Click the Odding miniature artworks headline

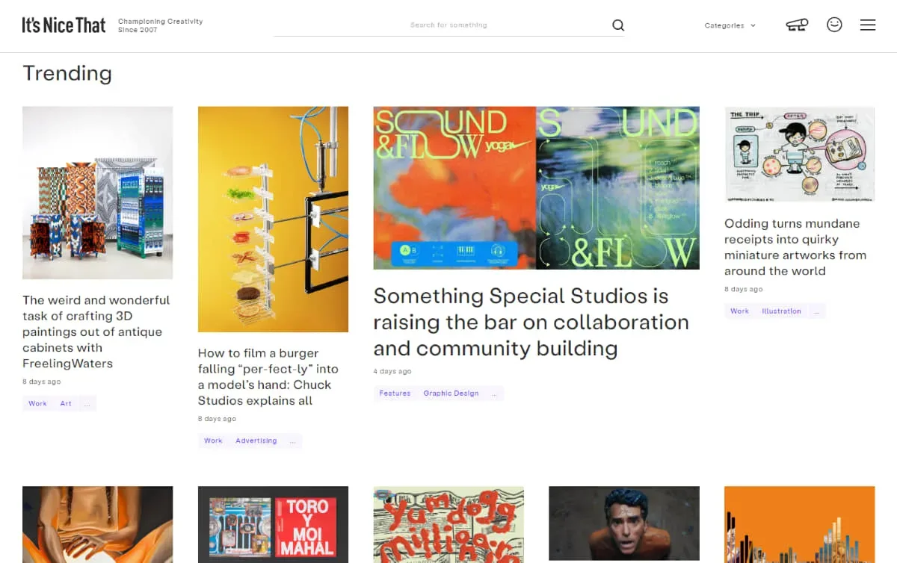pos(795,246)
